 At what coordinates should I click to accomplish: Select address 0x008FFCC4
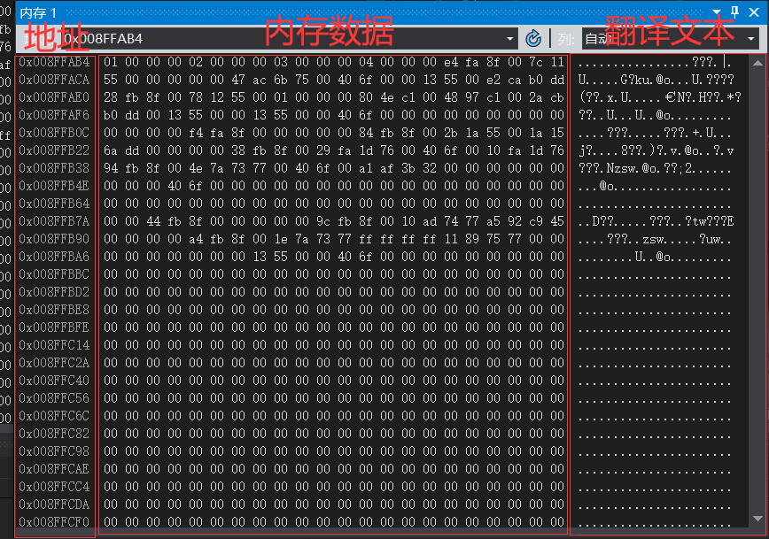coord(54,487)
